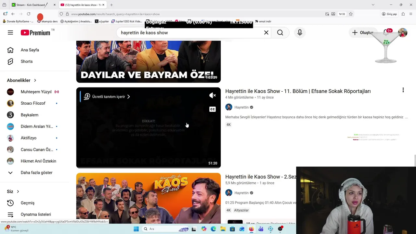The image size is (416, 234).
Task: Clear the search box with the X
Action: pos(266,32)
